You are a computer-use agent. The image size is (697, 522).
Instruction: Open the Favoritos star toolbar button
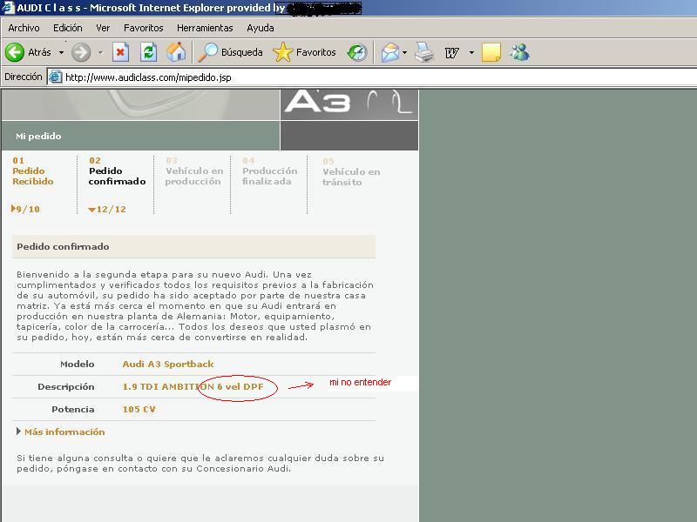click(304, 52)
